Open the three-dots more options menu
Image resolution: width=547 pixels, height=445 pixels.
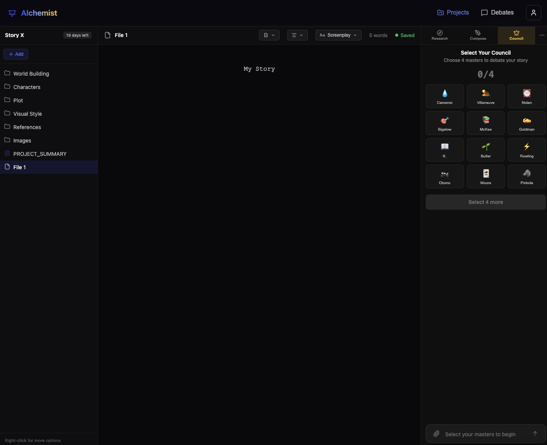[542, 35]
